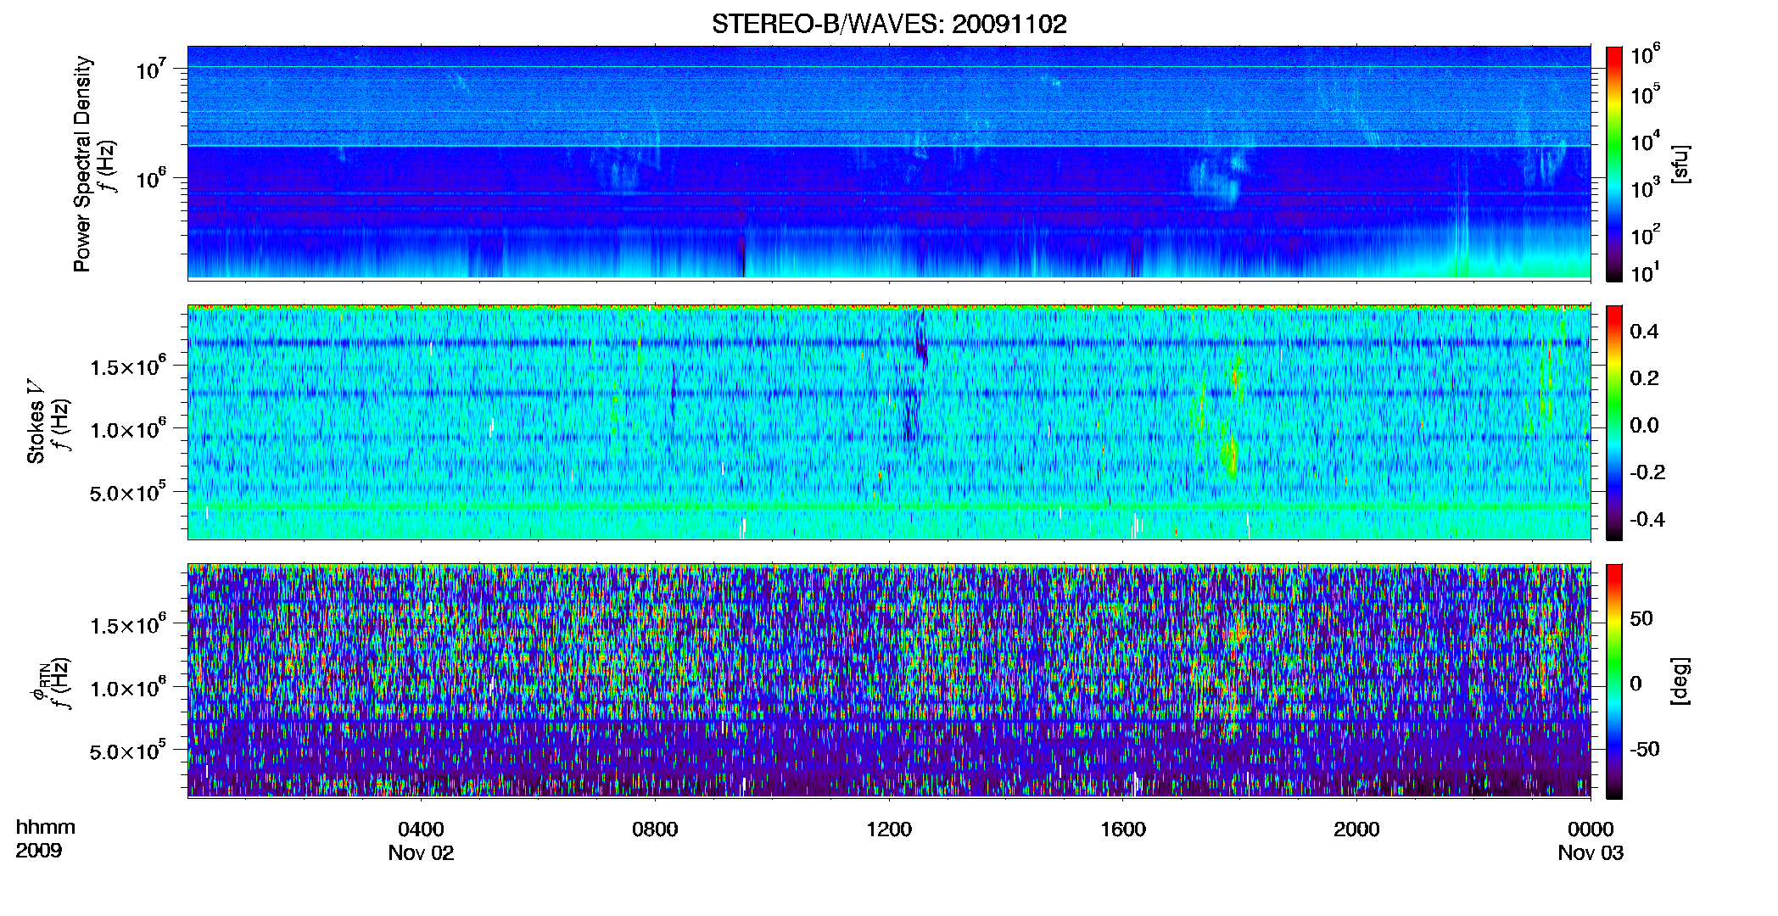
Task: Click the 50 label on degrees colorbar
Action: point(1641,618)
